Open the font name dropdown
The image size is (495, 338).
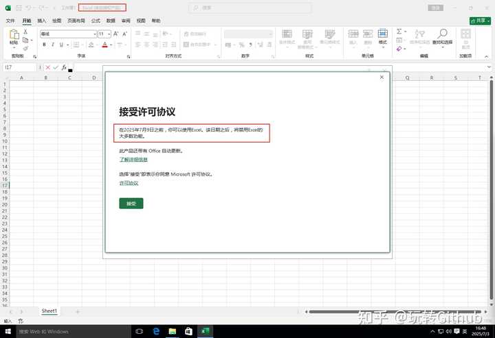[x=94, y=34]
